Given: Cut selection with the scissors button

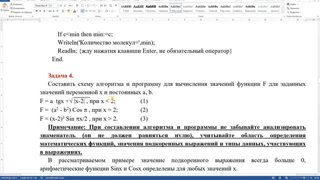Looking at the screenshot, I should coord(16,4).
